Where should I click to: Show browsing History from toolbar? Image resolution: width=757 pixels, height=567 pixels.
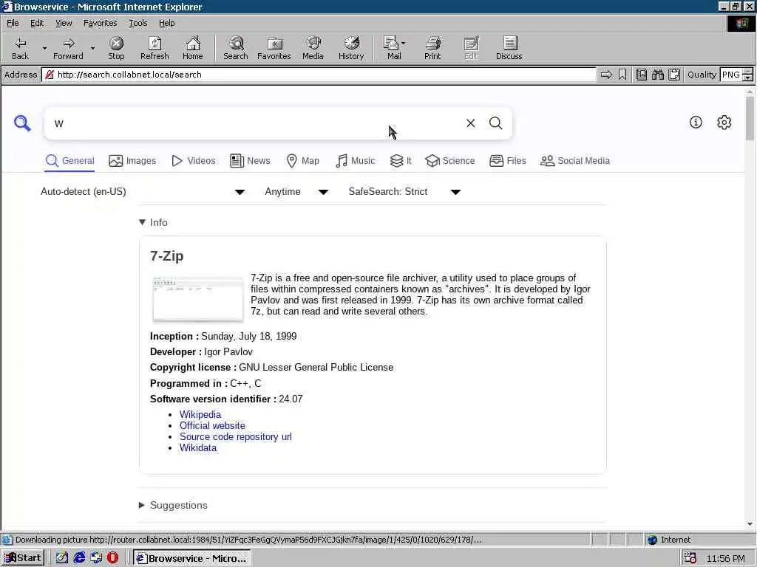(351, 48)
